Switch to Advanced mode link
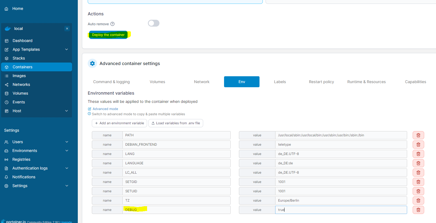The width and height of the screenshot is (436, 223). tap(103, 109)
